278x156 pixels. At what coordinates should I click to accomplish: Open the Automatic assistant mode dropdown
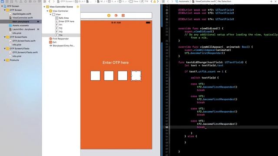(182, 1)
